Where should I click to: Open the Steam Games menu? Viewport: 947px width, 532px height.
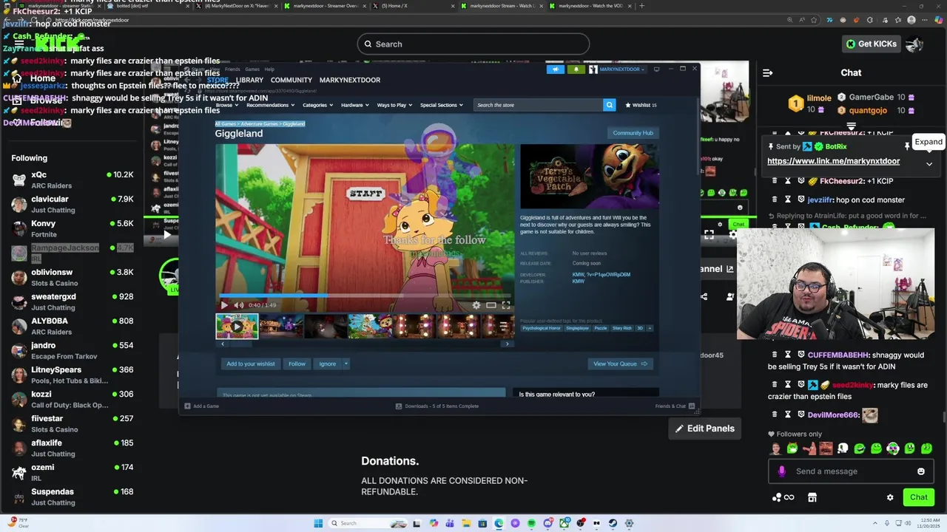tap(252, 69)
